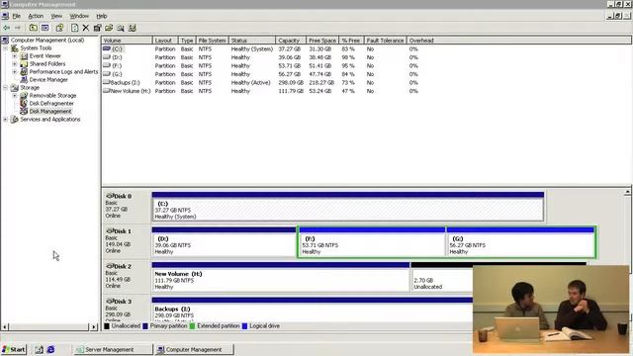
Task: Click the Delete X toolbar icon
Action: tap(86, 28)
